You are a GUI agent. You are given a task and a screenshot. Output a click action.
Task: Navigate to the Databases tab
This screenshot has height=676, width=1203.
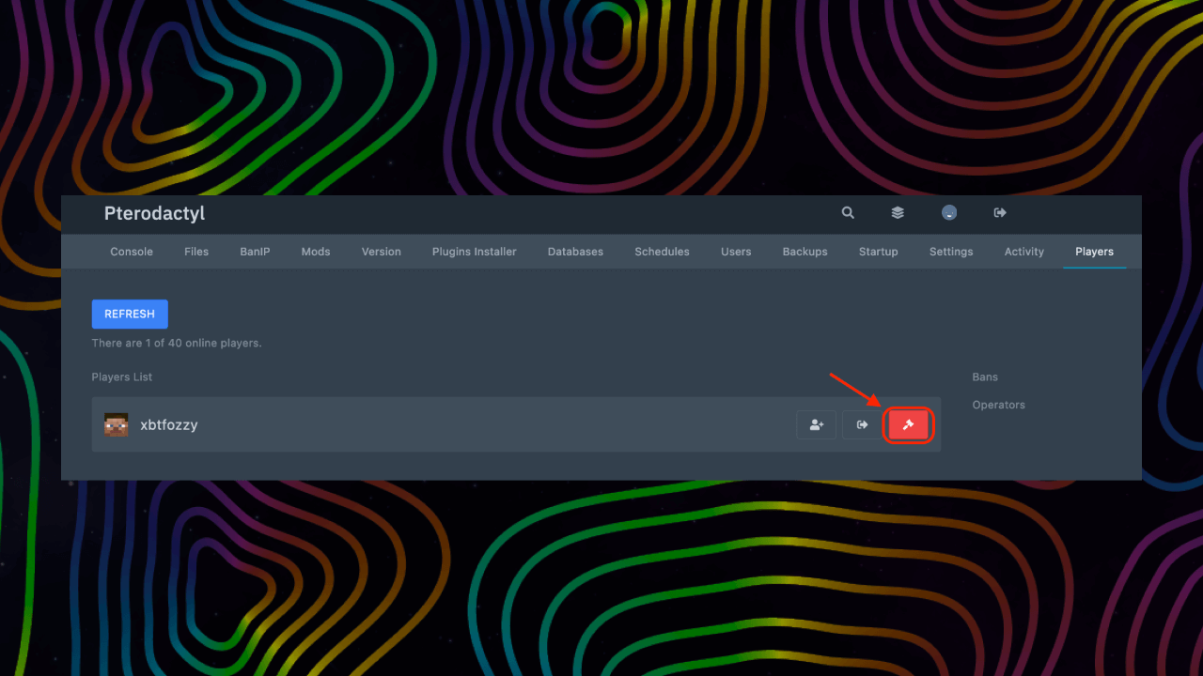click(x=575, y=252)
